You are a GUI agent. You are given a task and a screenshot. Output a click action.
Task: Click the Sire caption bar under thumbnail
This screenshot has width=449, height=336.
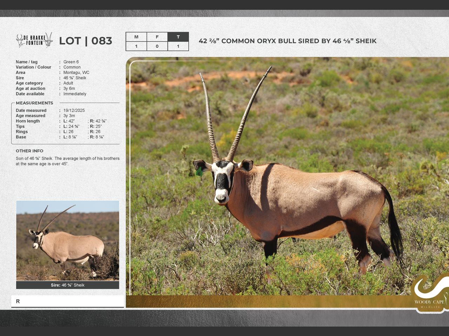click(x=67, y=285)
